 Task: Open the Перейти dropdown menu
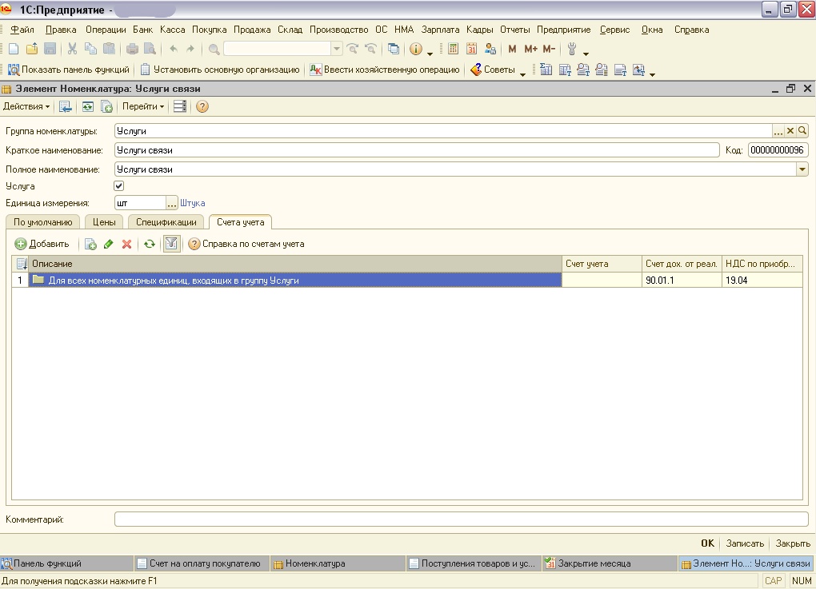[142, 106]
